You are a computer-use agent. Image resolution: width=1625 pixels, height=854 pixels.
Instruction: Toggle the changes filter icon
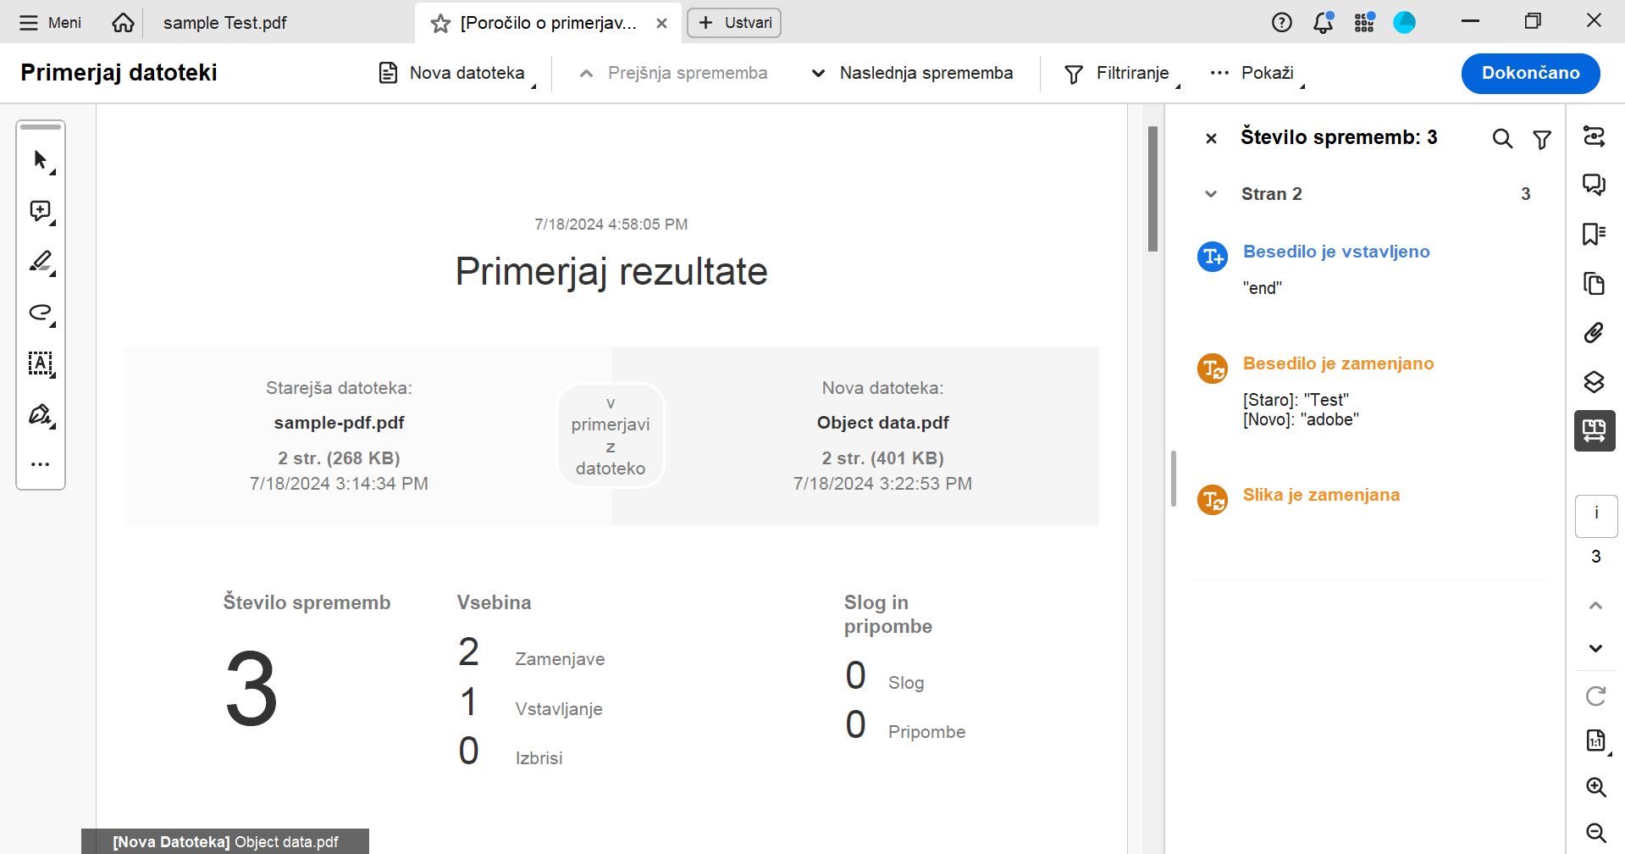pos(1542,138)
